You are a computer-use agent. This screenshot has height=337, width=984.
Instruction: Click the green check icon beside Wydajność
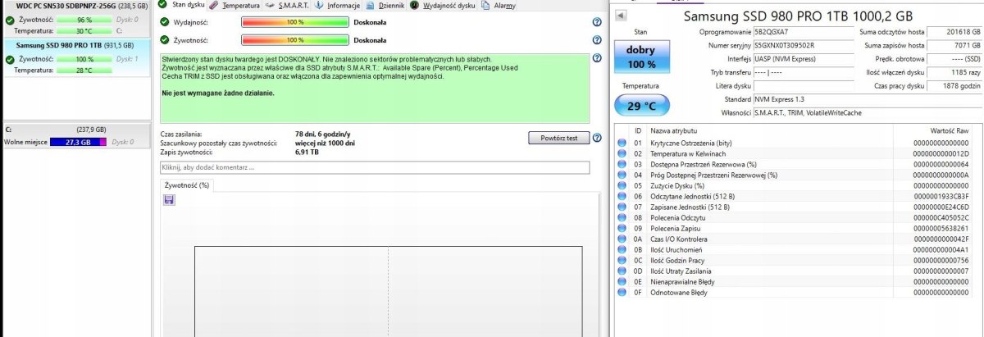164,22
